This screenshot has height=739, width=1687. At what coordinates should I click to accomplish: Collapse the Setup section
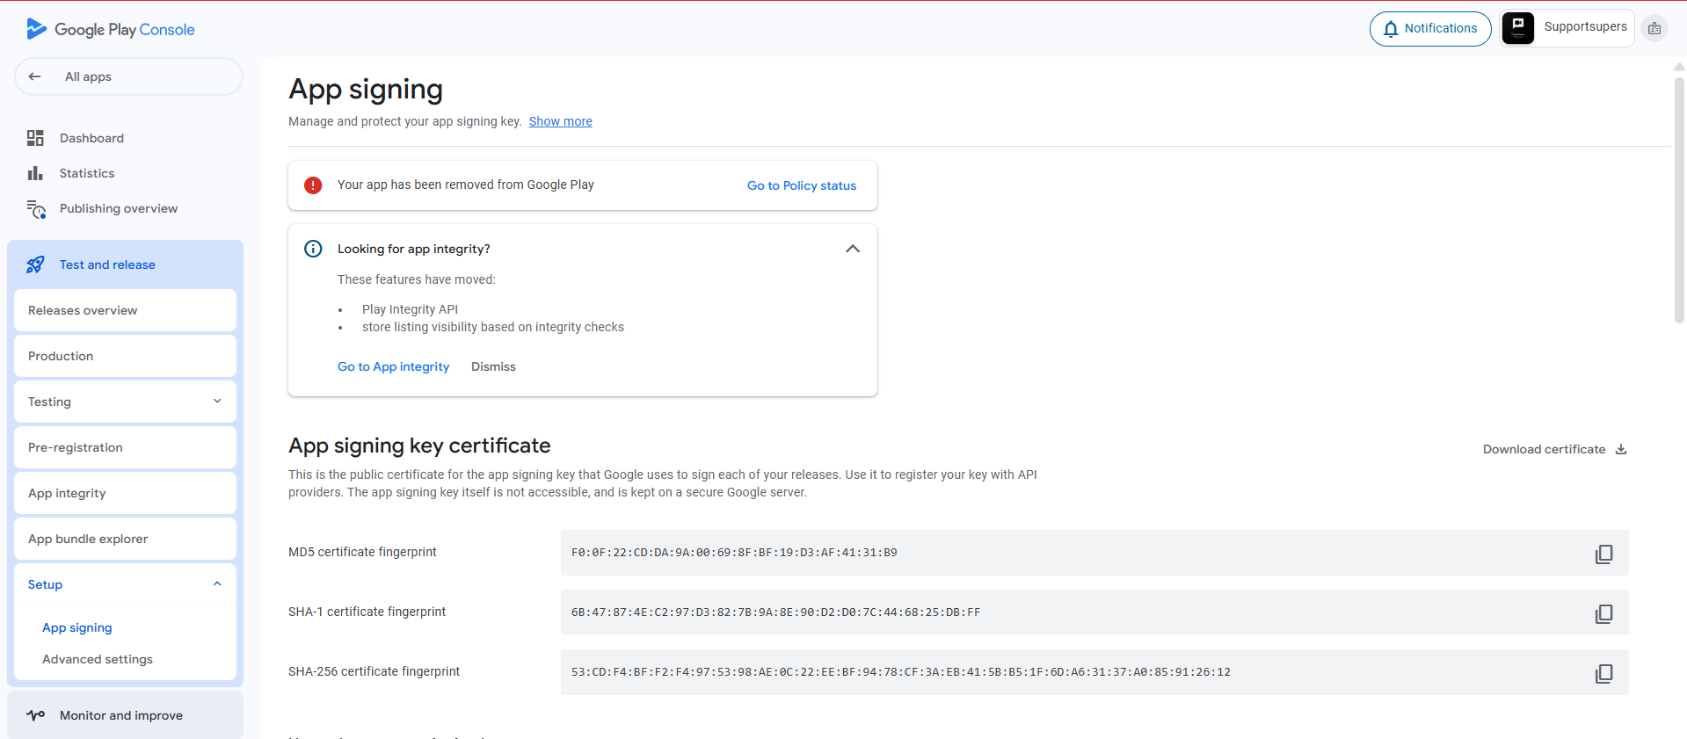point(217,584)
